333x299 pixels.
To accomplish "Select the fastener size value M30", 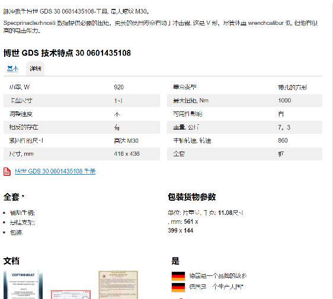I will point(126,140).
